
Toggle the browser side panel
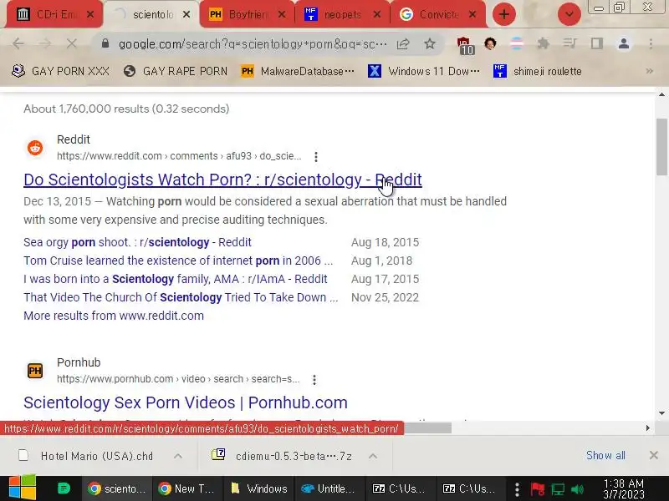pos(596,43)
